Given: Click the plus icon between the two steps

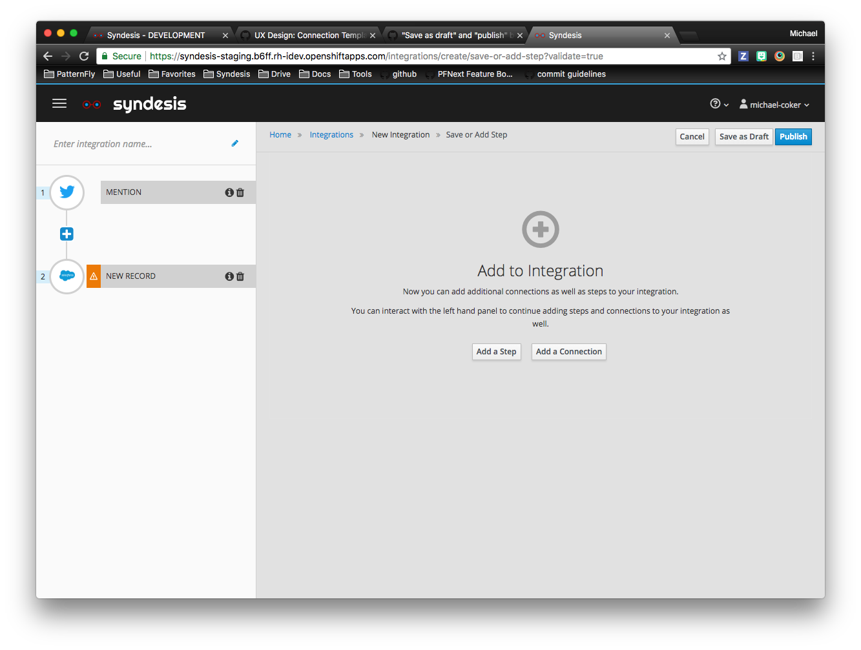Looking at the screenshot, I should pyautogui.click(x=67, y=234).
